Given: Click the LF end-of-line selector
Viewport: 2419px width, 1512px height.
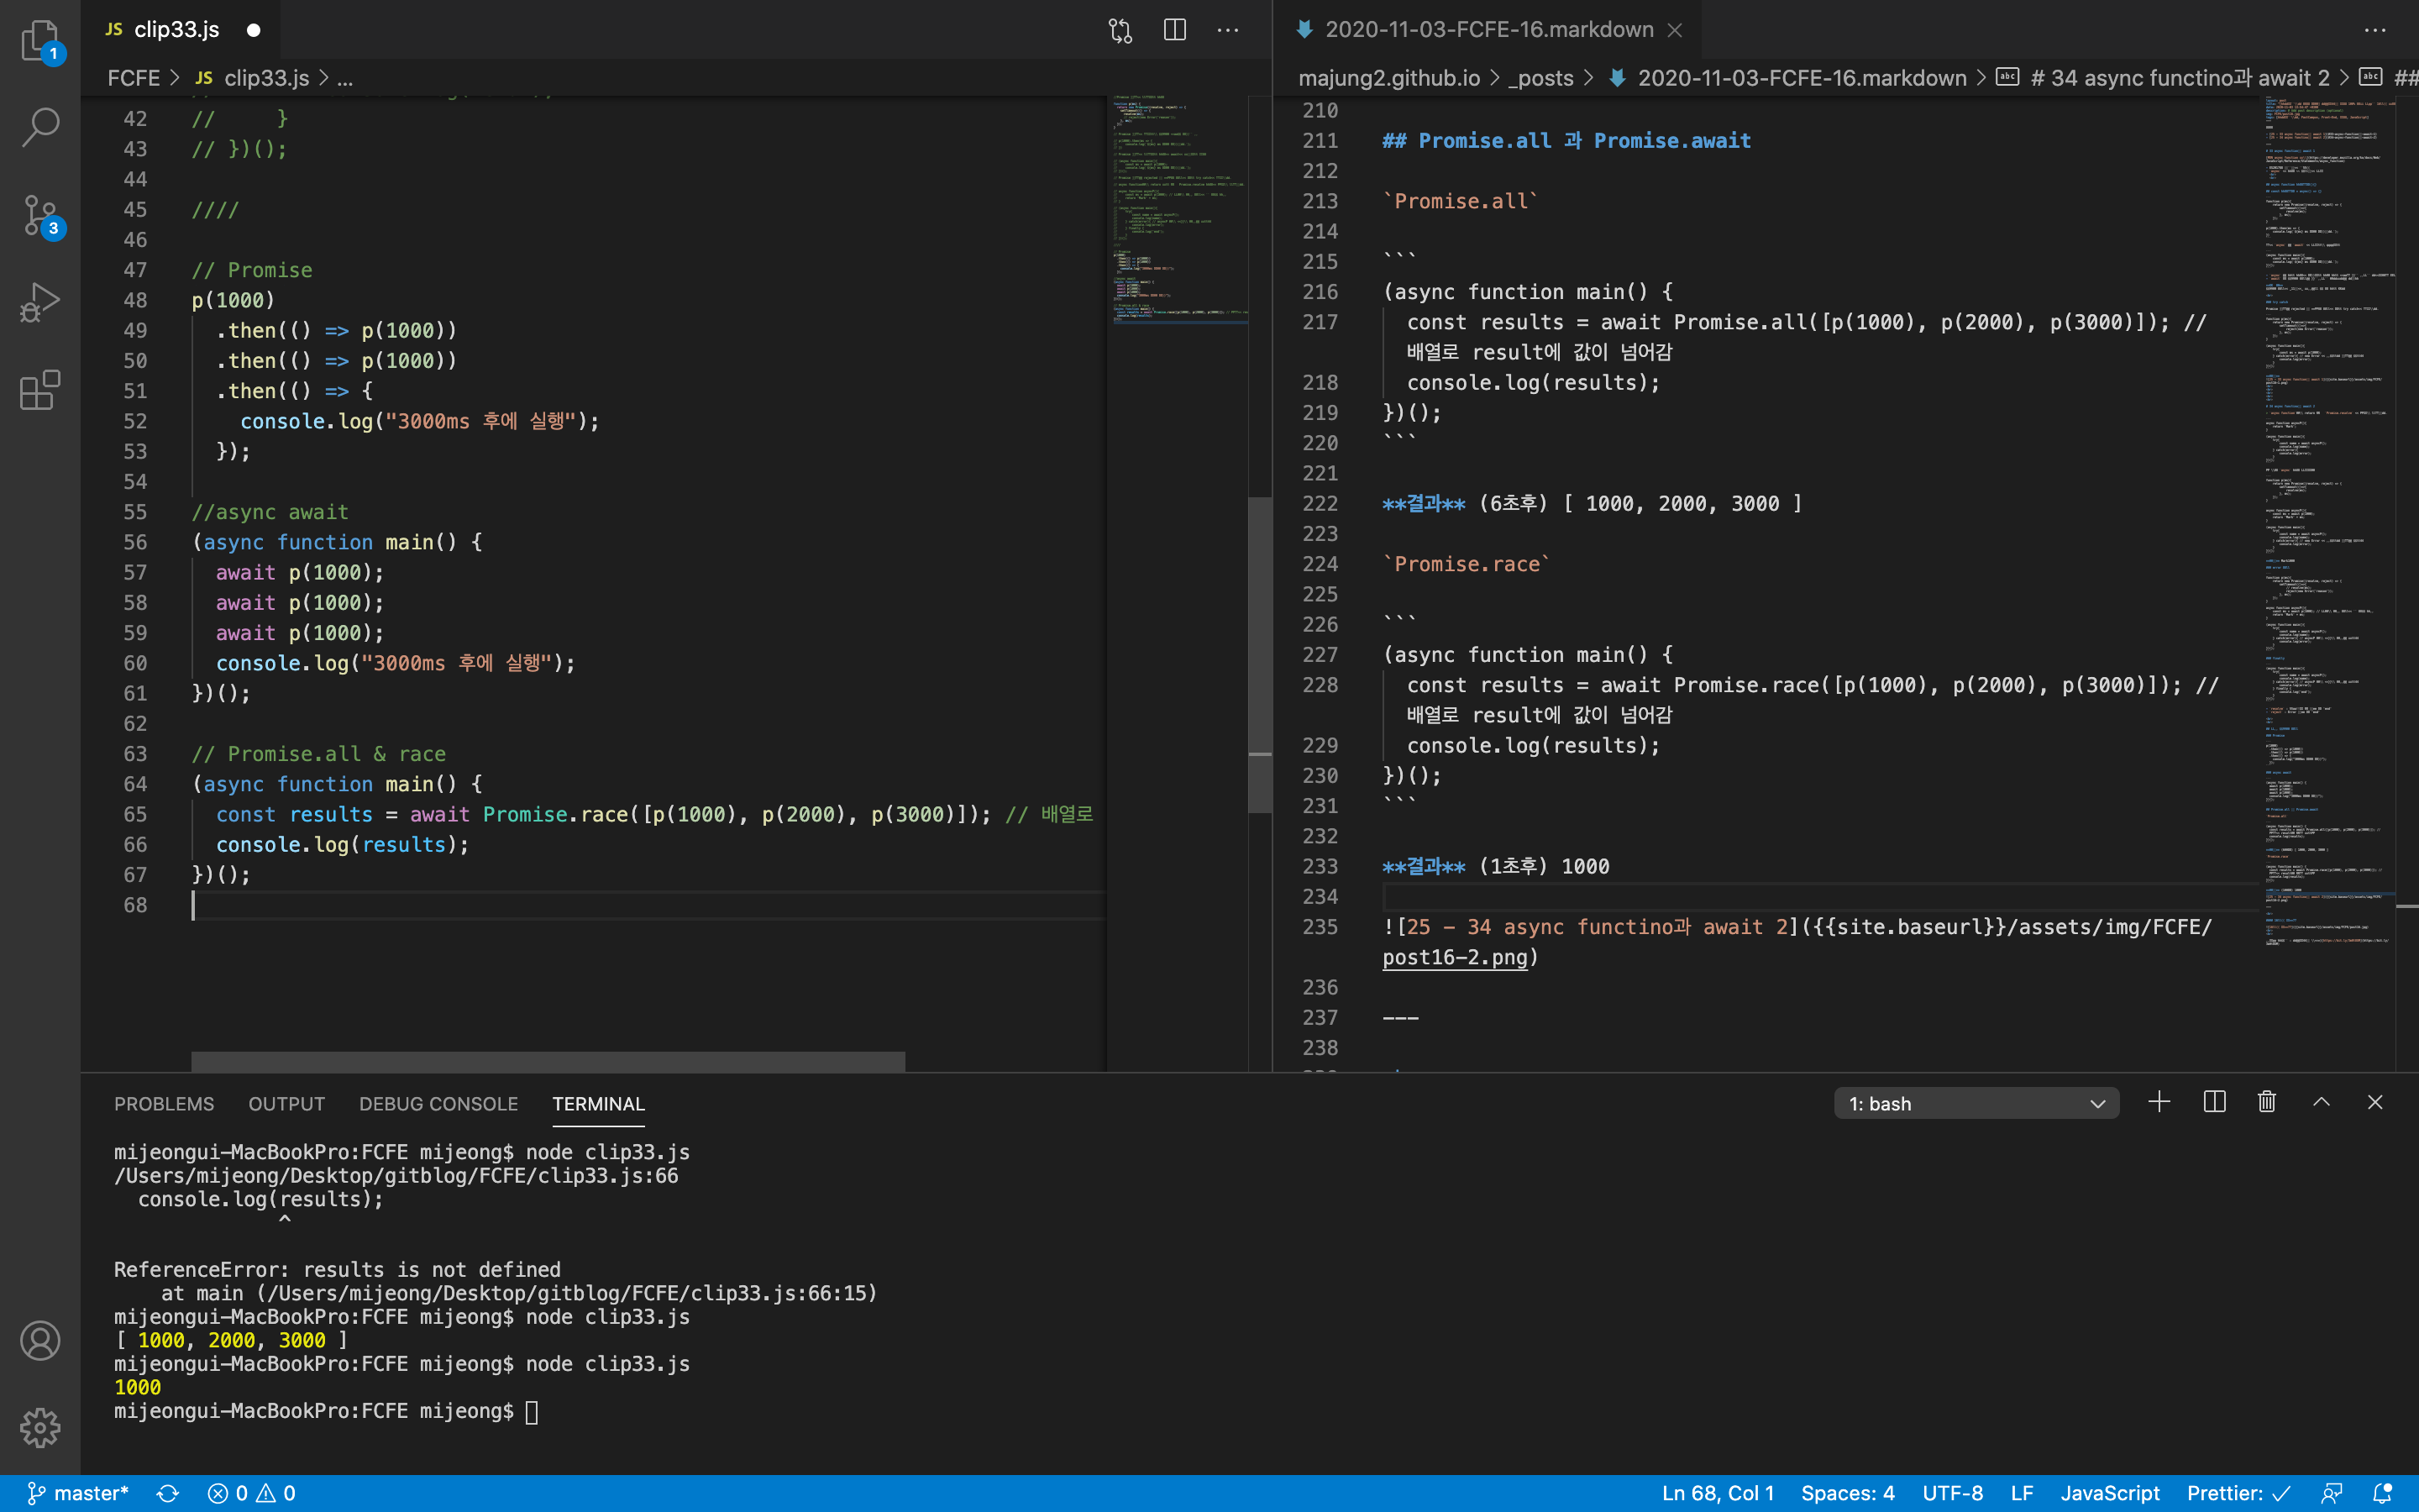Looking at the screenshot, I should tap(2021, 1493).
